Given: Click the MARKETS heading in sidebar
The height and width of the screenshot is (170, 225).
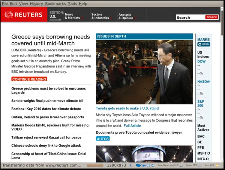Looking at the screenshot, I should tap(204, 39).
